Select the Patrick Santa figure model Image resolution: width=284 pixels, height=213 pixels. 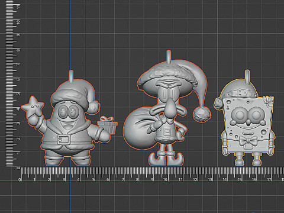coord(69,118)
